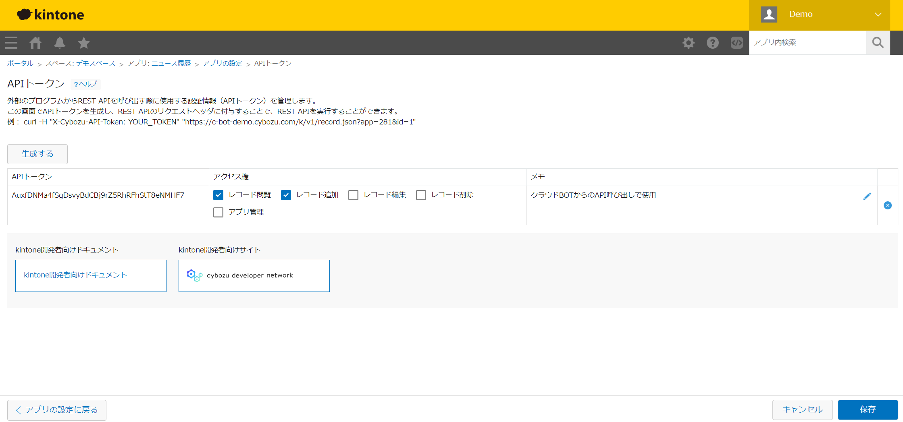This screenshot has height=422, width=903.
Task: Open notifications bell icon
Action: 60,43
